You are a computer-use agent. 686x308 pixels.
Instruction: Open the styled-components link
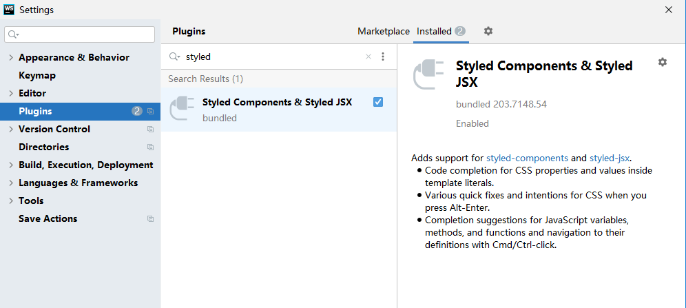pos(527,158)
